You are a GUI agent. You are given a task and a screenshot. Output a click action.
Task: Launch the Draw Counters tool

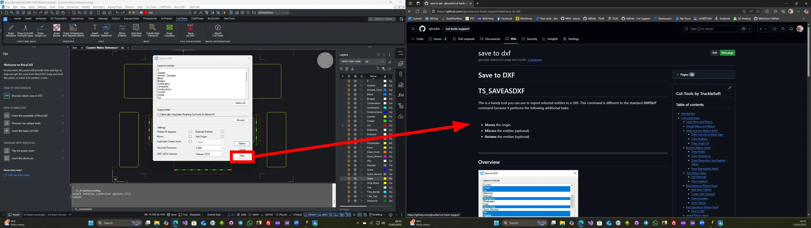(x=169, y=31)
